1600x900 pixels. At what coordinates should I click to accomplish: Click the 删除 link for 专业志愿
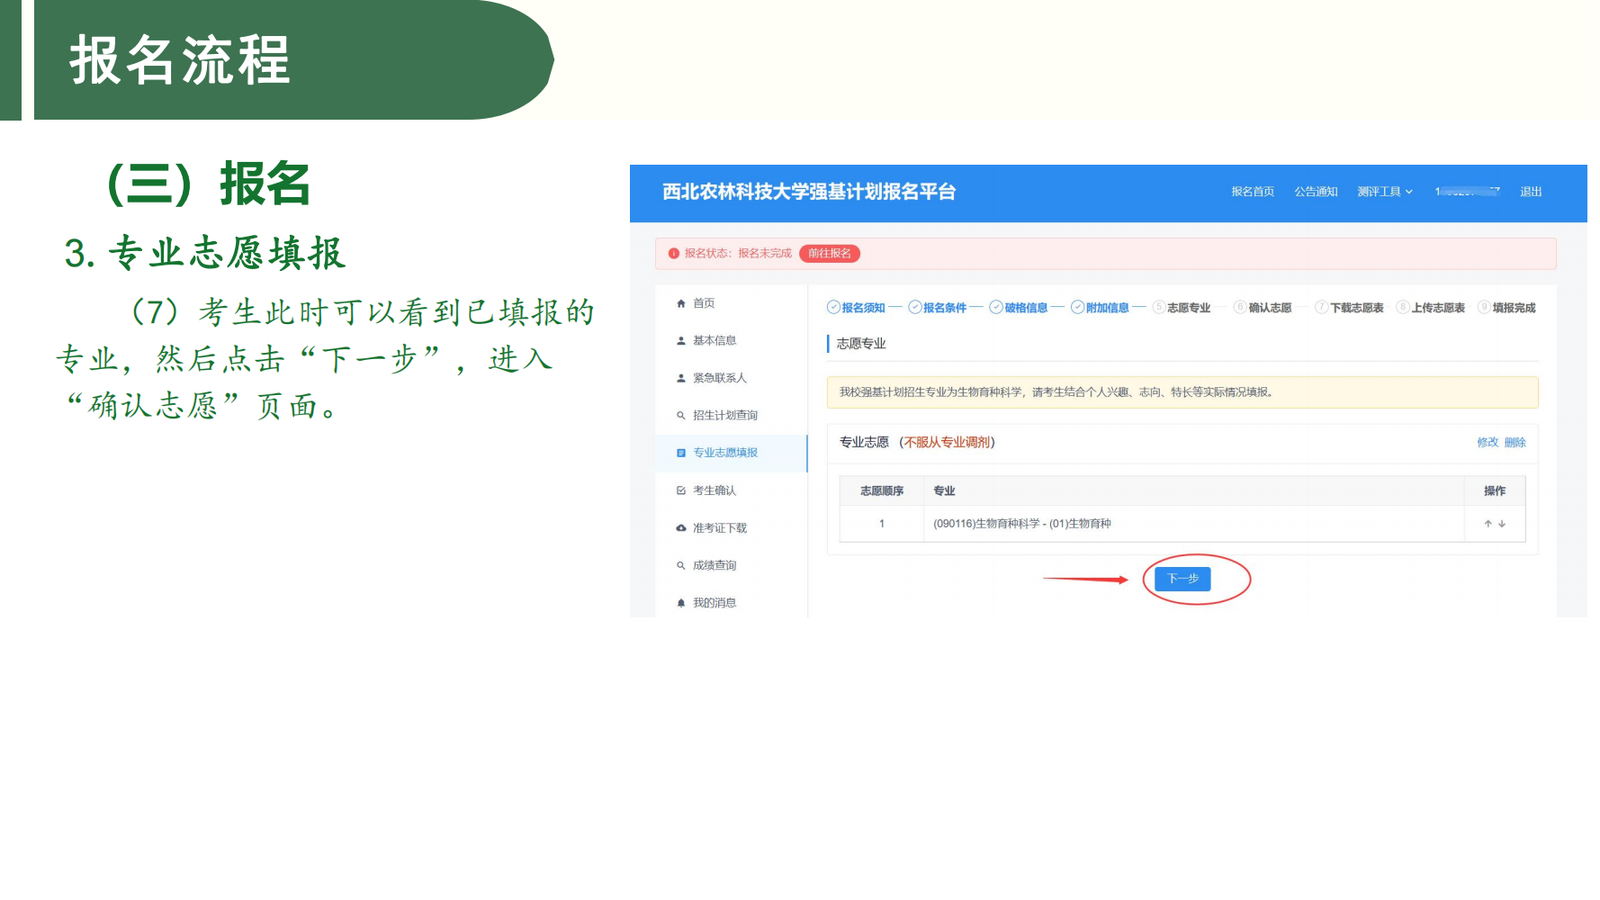click(x=1515, y=442)
